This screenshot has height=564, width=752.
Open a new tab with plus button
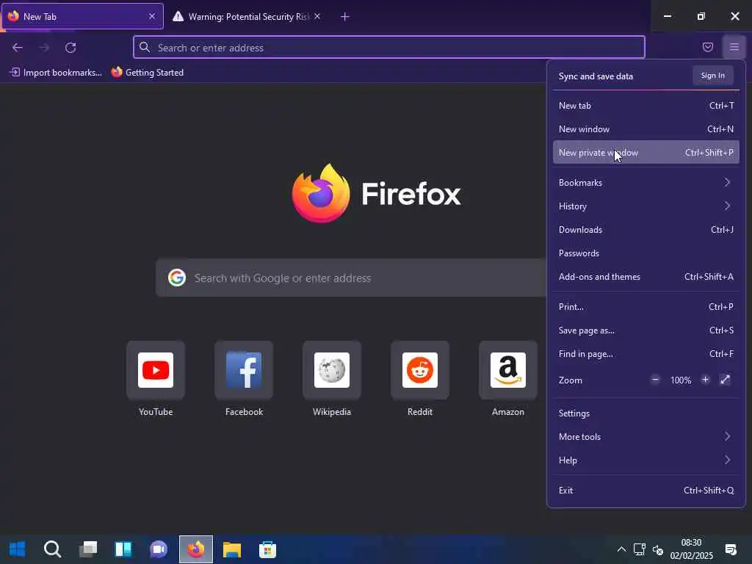344,17
